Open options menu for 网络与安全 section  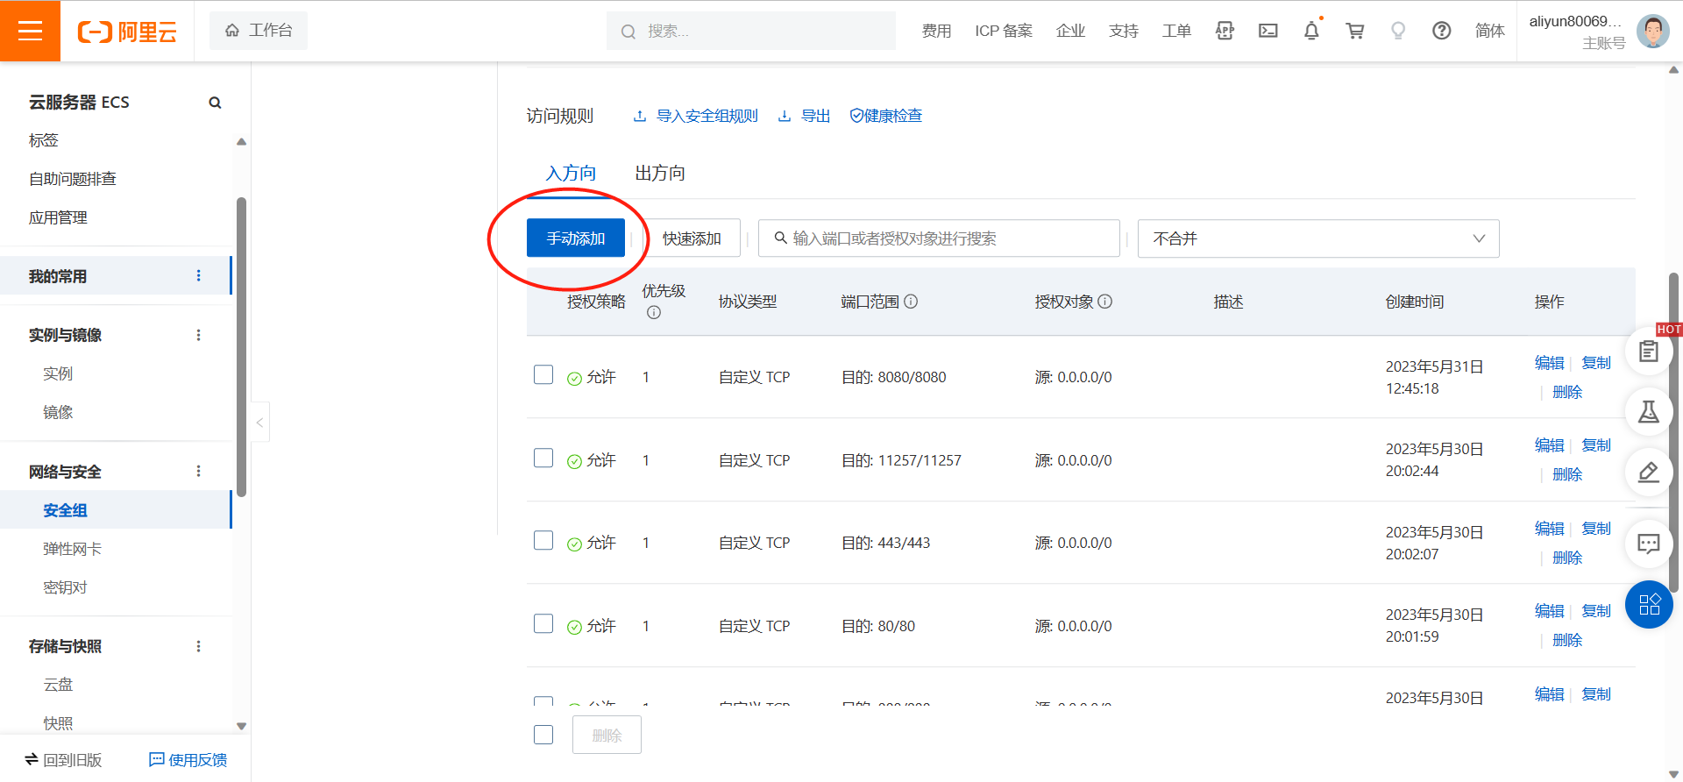(x=199, y=472)
